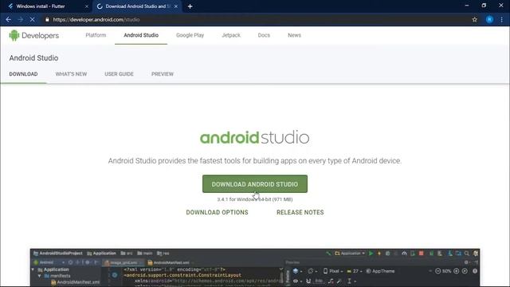Open the Platform navigation item
Image resolution: width=510 pixels, height=287 pixels.
96,35
